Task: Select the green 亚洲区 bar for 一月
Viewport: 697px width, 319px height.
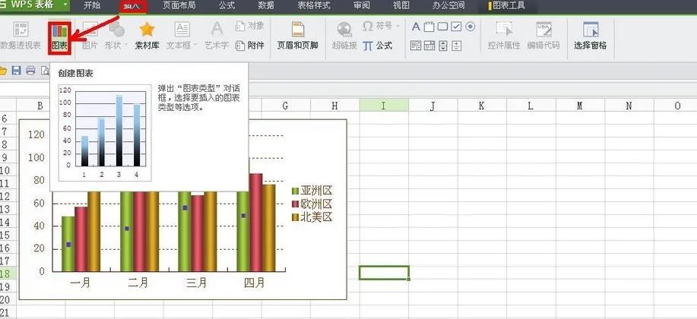Action: (68, 244)
